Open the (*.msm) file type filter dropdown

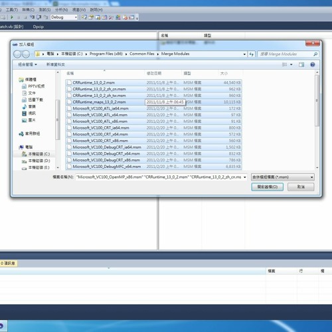pyautogui.click(x=283, y=177)
